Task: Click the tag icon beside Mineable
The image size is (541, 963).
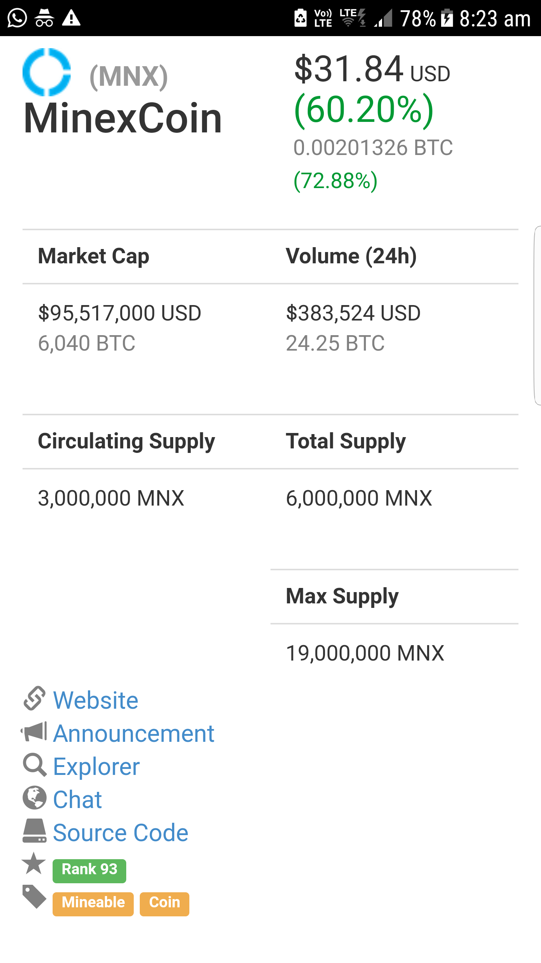Action: (34, 896)
